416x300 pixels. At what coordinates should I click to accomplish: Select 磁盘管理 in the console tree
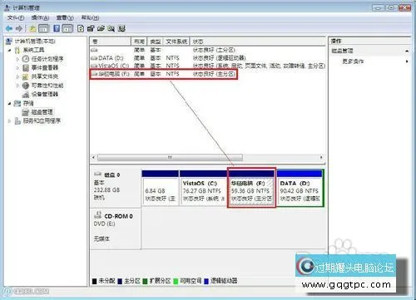coord(42,112)
